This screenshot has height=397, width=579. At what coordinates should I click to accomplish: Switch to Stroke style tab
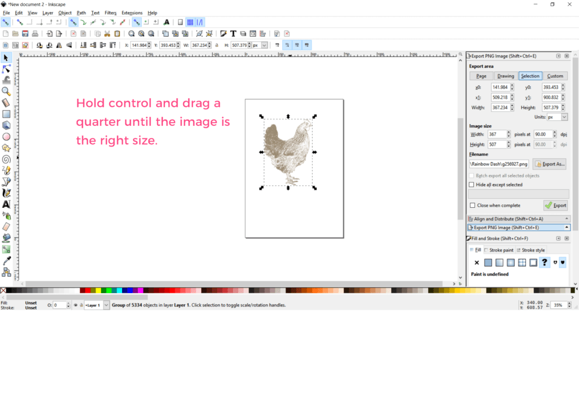point(530,250)
